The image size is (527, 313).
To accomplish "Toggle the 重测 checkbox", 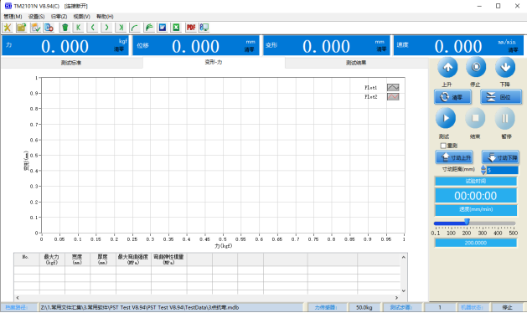I will pyautogui.click(x=443, y=146).
